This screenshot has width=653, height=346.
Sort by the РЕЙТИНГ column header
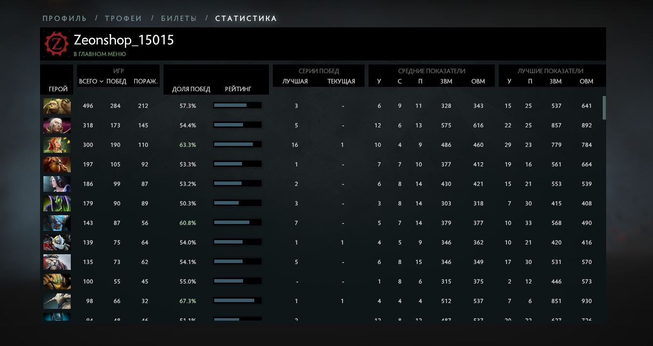pos(238,89)
